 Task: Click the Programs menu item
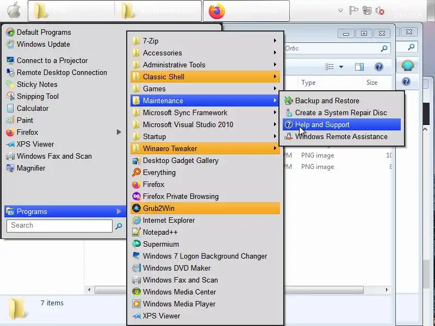pyautogui.click(x=65, y=211)
